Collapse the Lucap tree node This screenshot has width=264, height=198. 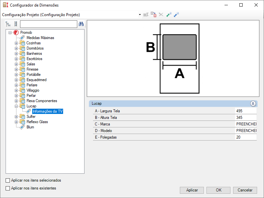point(16,106)
